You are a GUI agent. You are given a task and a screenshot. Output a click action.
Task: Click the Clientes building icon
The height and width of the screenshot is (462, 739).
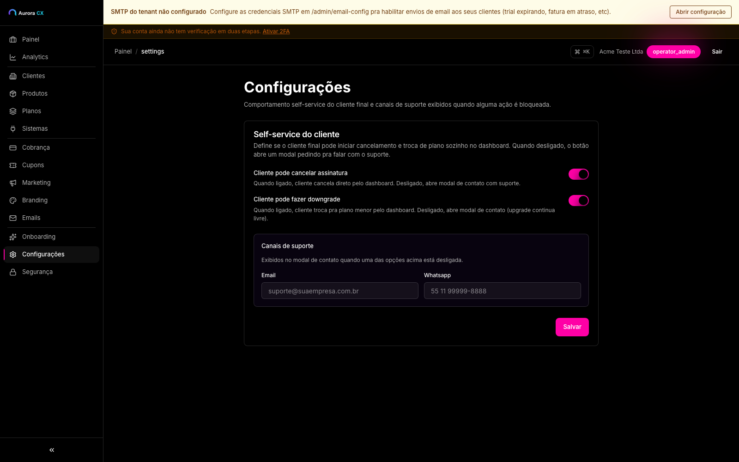(13, 76)
